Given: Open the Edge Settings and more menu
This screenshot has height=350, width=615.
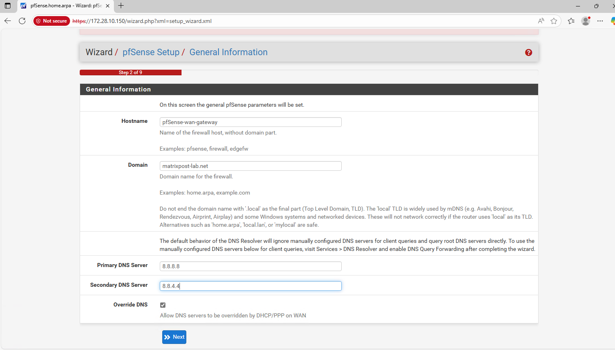Looking at the screenshot, I should tap(600, 21).
